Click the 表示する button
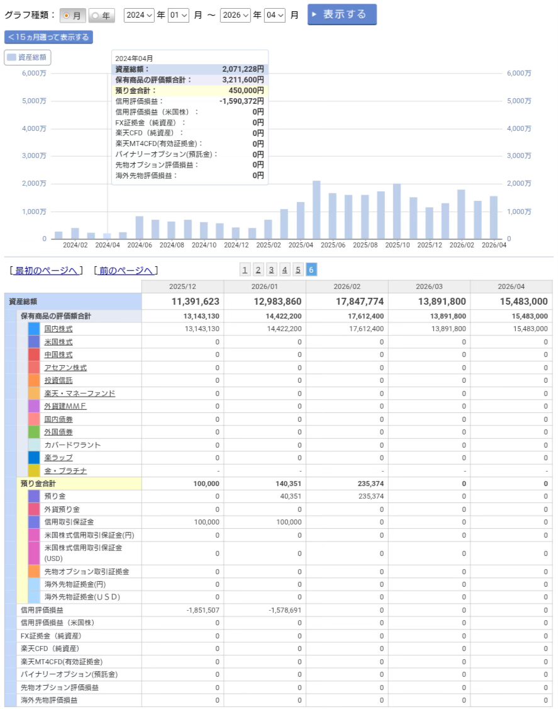 coord(342,14)
